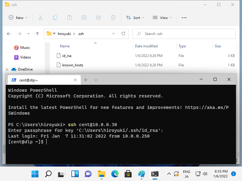This screenshot has height=181, width=242.
Task: Click the Copy icon in Explorer toolbar
Action: tap(55, 17)
